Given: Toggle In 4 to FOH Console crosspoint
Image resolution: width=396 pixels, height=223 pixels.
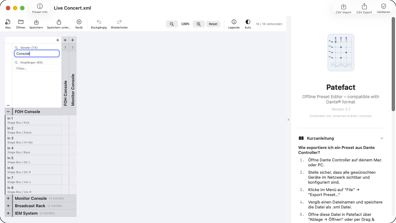Looking at the screenshot, I should tap(65, 150).
